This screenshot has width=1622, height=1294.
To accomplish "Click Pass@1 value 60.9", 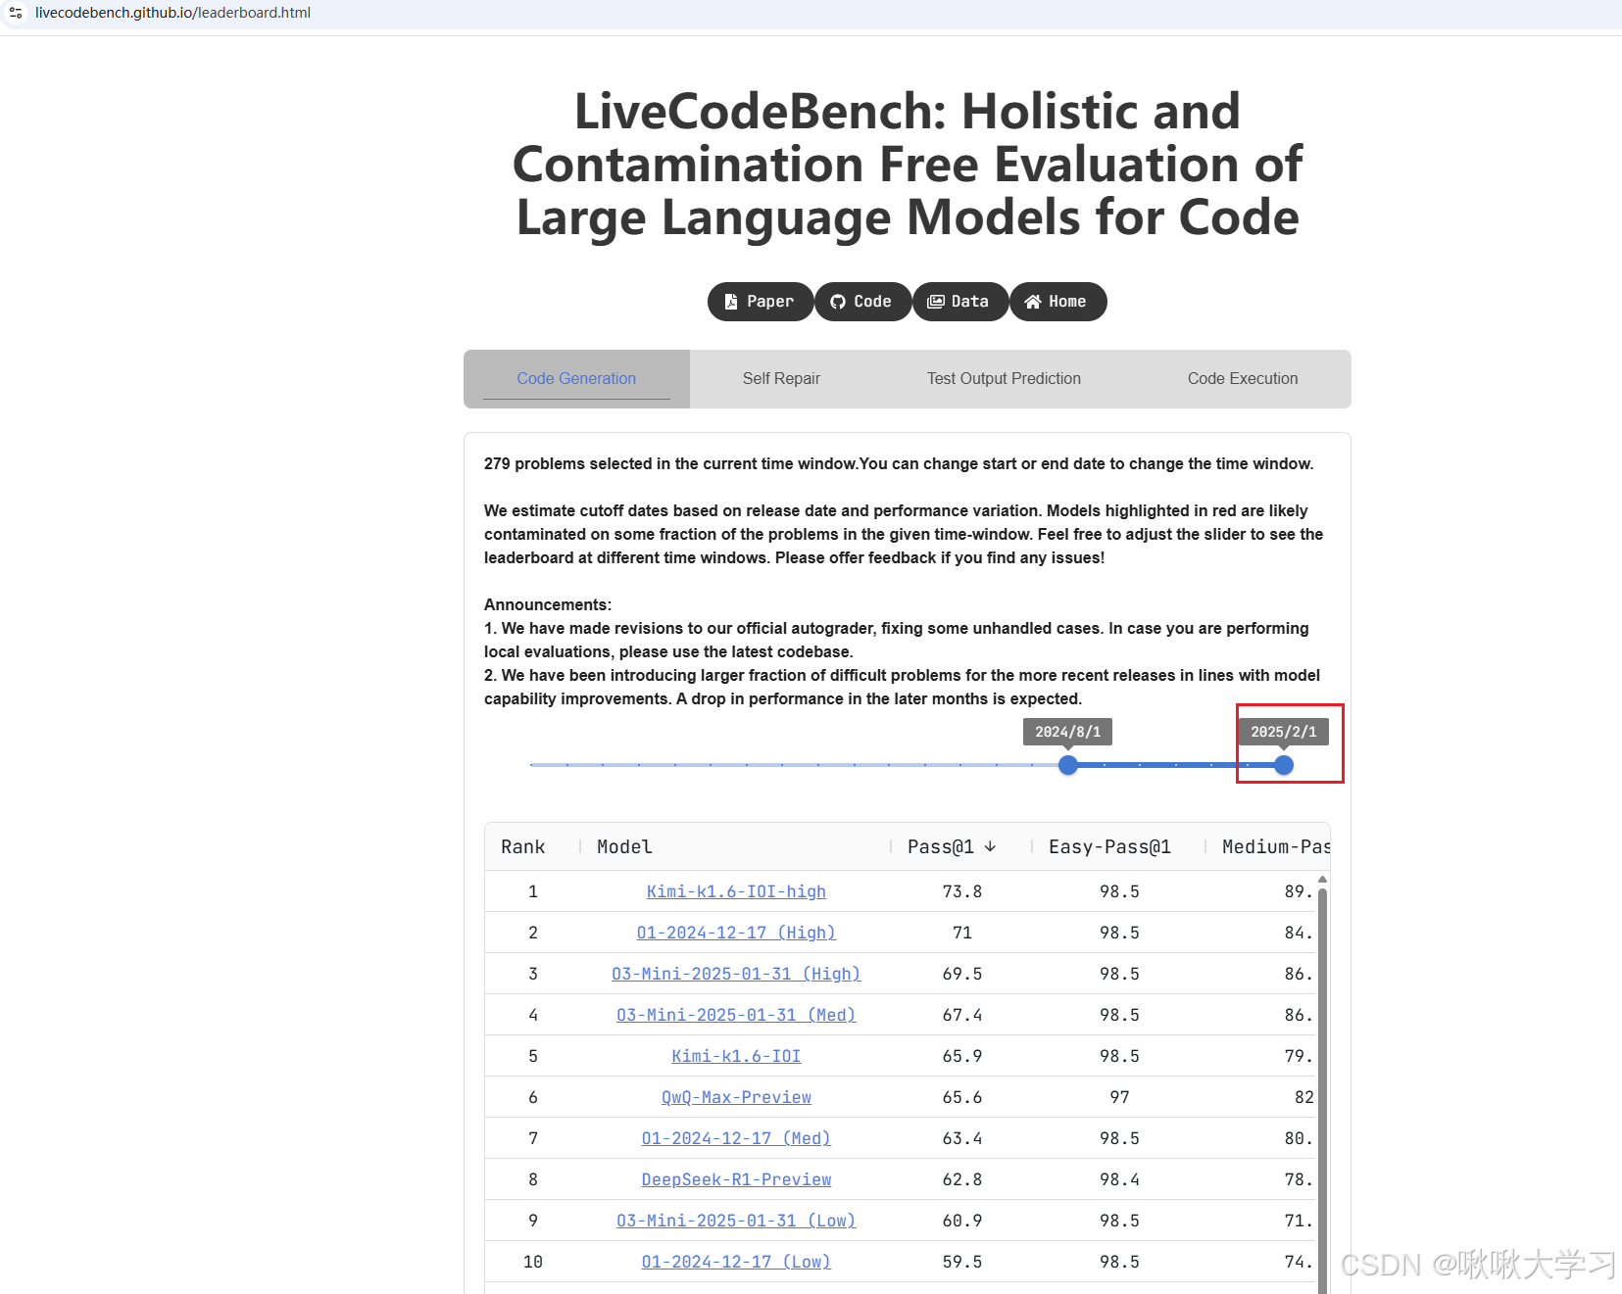I will pos(962,1221).
